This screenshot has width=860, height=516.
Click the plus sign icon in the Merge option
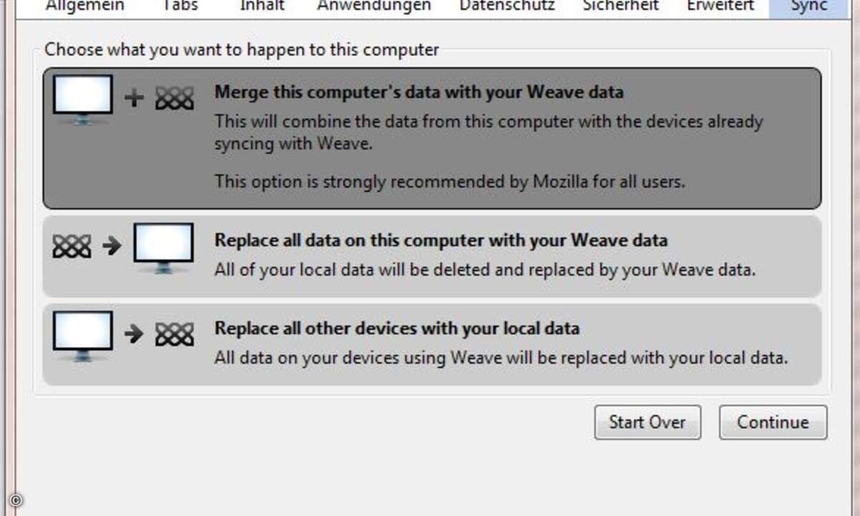[134, 98]
